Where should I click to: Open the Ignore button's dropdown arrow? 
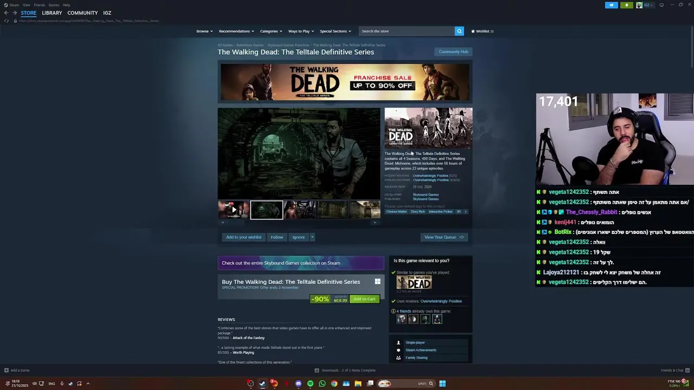[x=312, y=237]
